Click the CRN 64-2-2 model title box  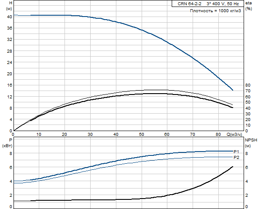(207, 3)
